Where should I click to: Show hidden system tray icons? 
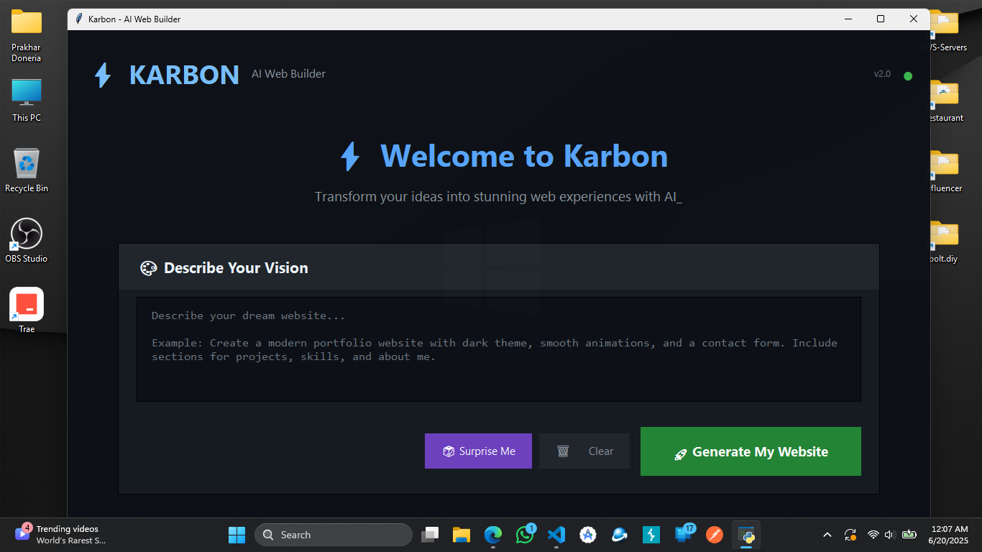point(827,535)
